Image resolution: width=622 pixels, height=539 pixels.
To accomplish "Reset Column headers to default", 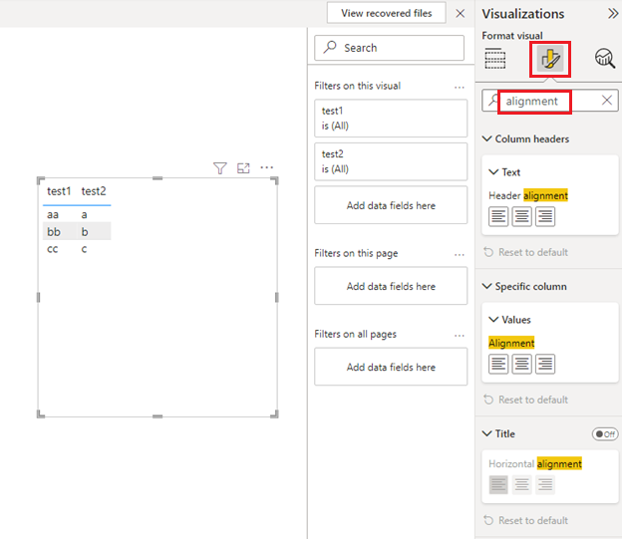I will 526,252.
